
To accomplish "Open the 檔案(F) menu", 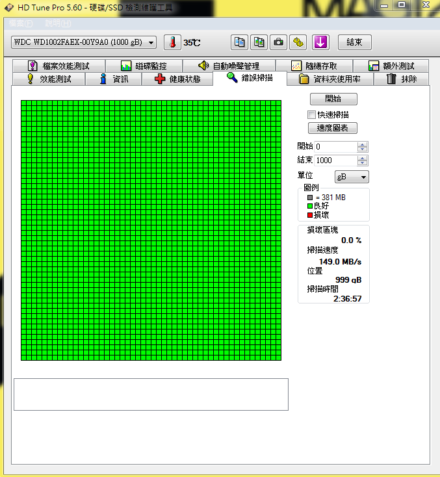I will 21,23.
